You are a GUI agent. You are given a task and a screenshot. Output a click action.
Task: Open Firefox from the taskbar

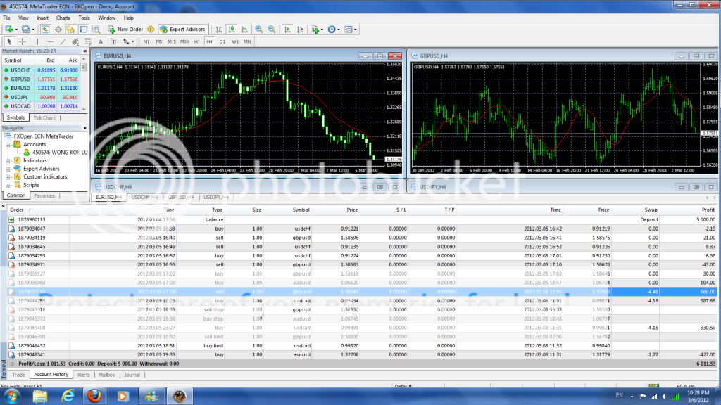click(x=92, y=397)
